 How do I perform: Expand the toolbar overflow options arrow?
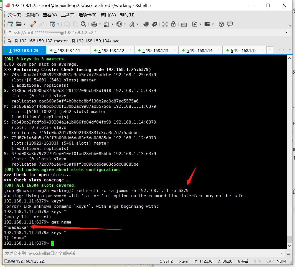[x=290, y=26]
